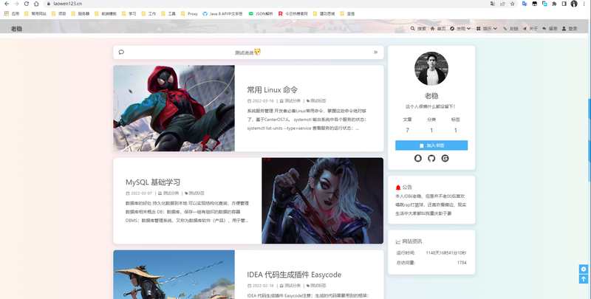591x299 pixels.
Task: Open the 常用网站 bookmark folder
Action: coord(35,13)
